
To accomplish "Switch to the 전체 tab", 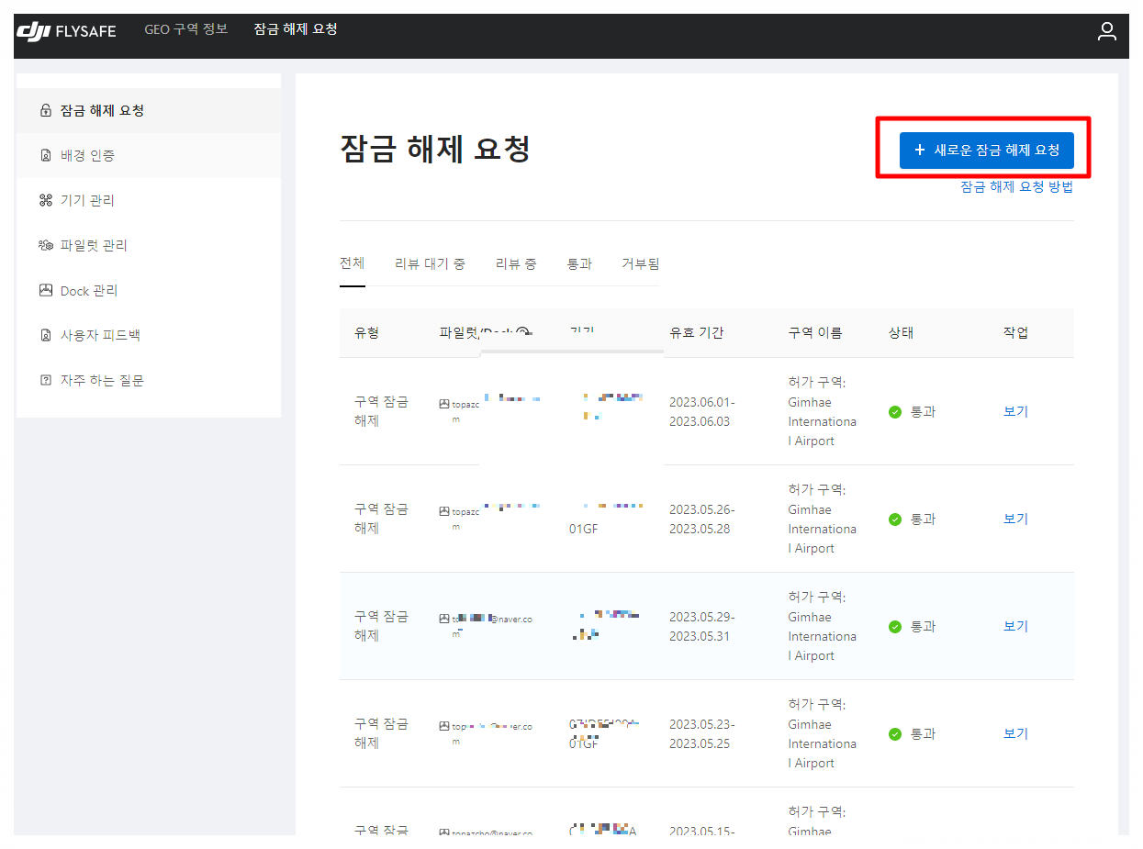I will point(353,263).
